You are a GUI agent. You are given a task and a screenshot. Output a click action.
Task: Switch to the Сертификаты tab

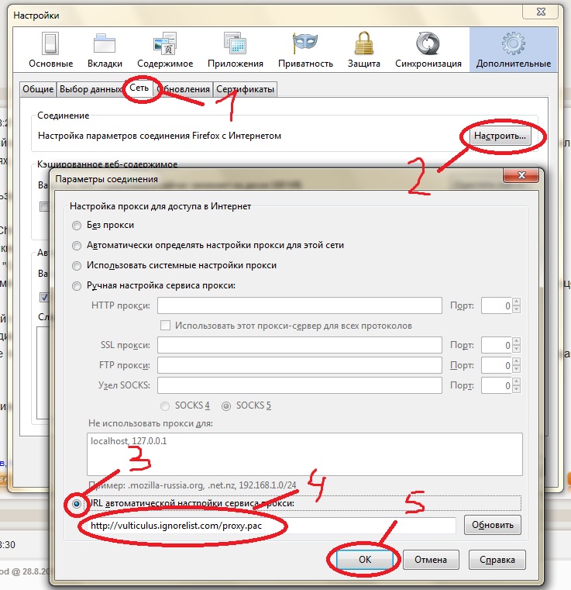(x=245, y=90)
